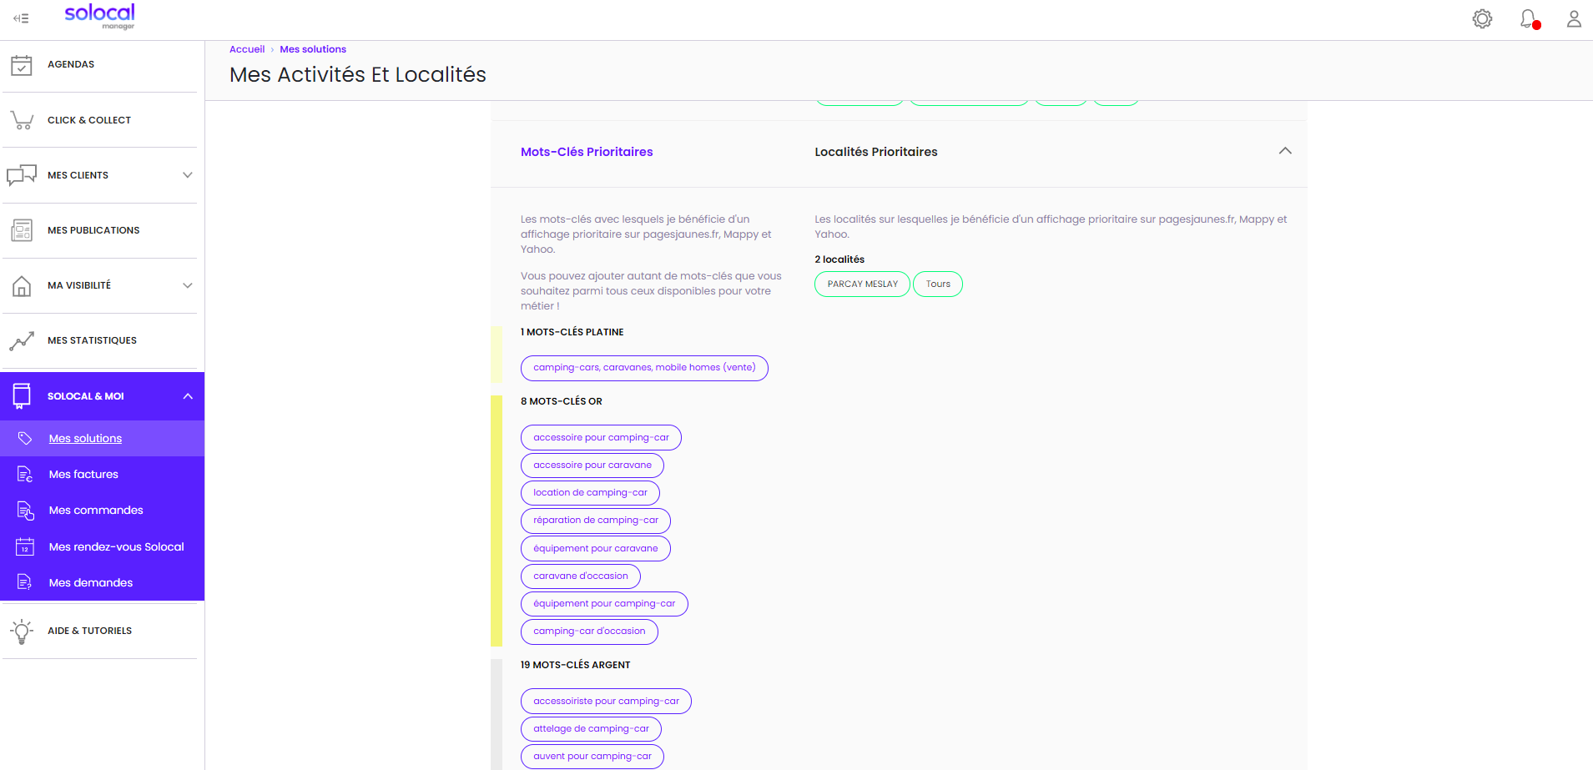The width and height of the screenshot is (1593, 770).
Task: Click the Solocal & Moi badge icon
Action: [22, 396]
